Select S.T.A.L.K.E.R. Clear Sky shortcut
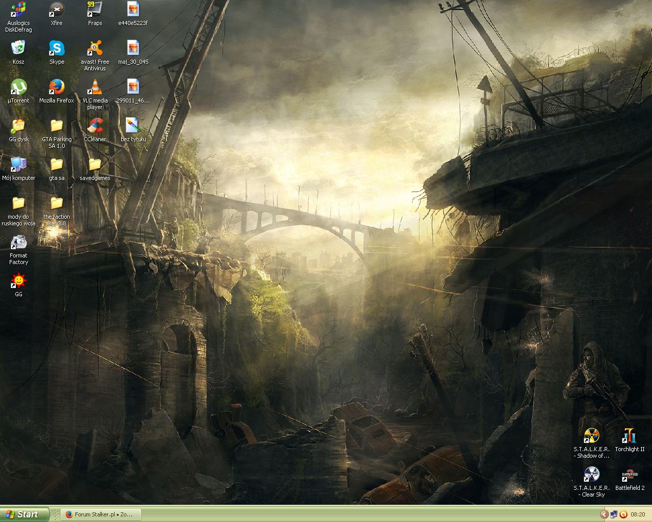The image size is (652, 522). (591, 482)
